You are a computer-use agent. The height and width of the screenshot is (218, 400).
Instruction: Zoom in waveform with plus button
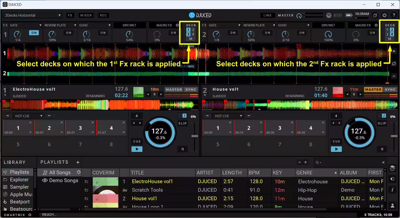pyautogui.click(x=394, y=51)
